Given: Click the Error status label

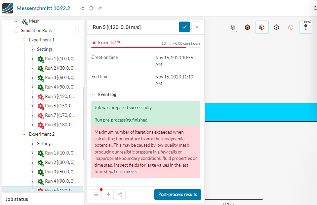Looking at the screenshot, I should pos(103,42).
